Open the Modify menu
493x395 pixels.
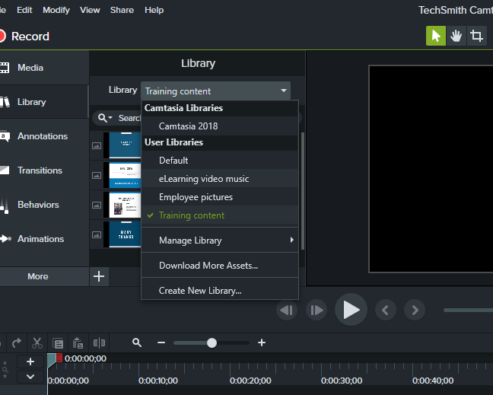pos(56,10)
